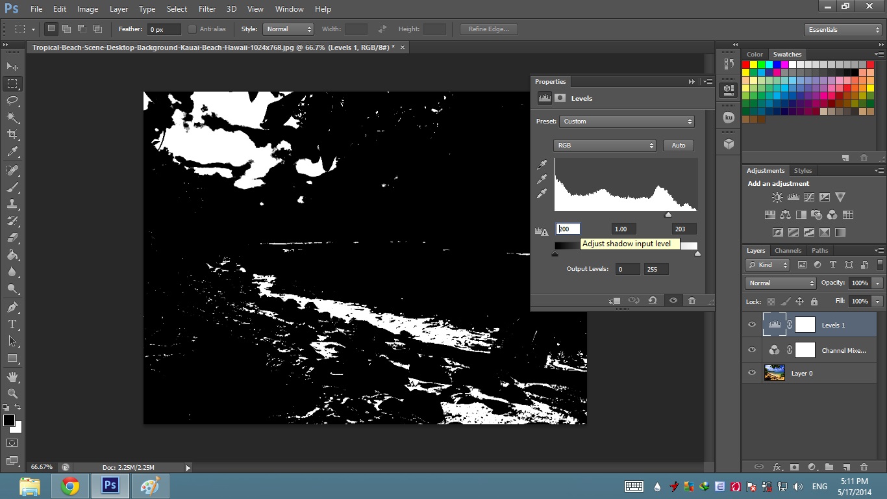Open Google Chrome from the taskbar
The image size is (887, 499).
(70, 486)
